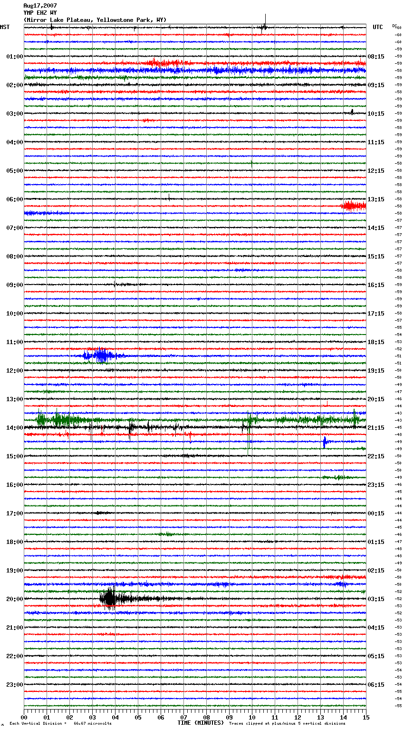This screenshot has height=730, width=404.
Task: Click the 03:00 MST row label
Action: click(x=14, y=114)
